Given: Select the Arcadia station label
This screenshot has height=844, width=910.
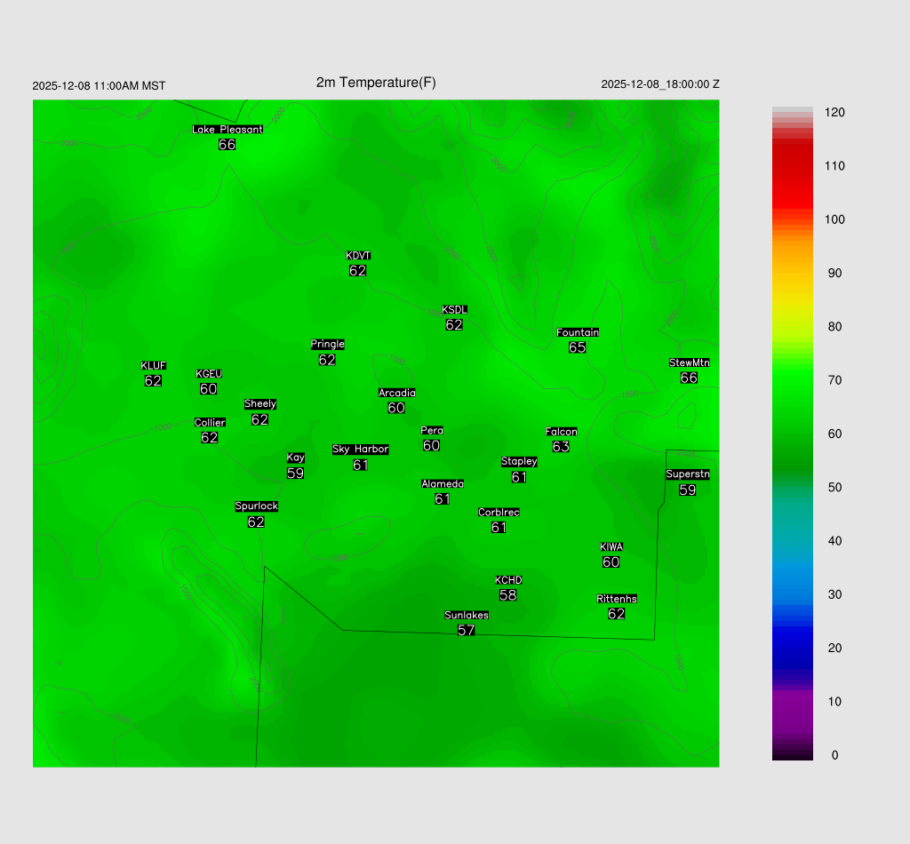Looking at the screenshot, I should coord(396,393).
